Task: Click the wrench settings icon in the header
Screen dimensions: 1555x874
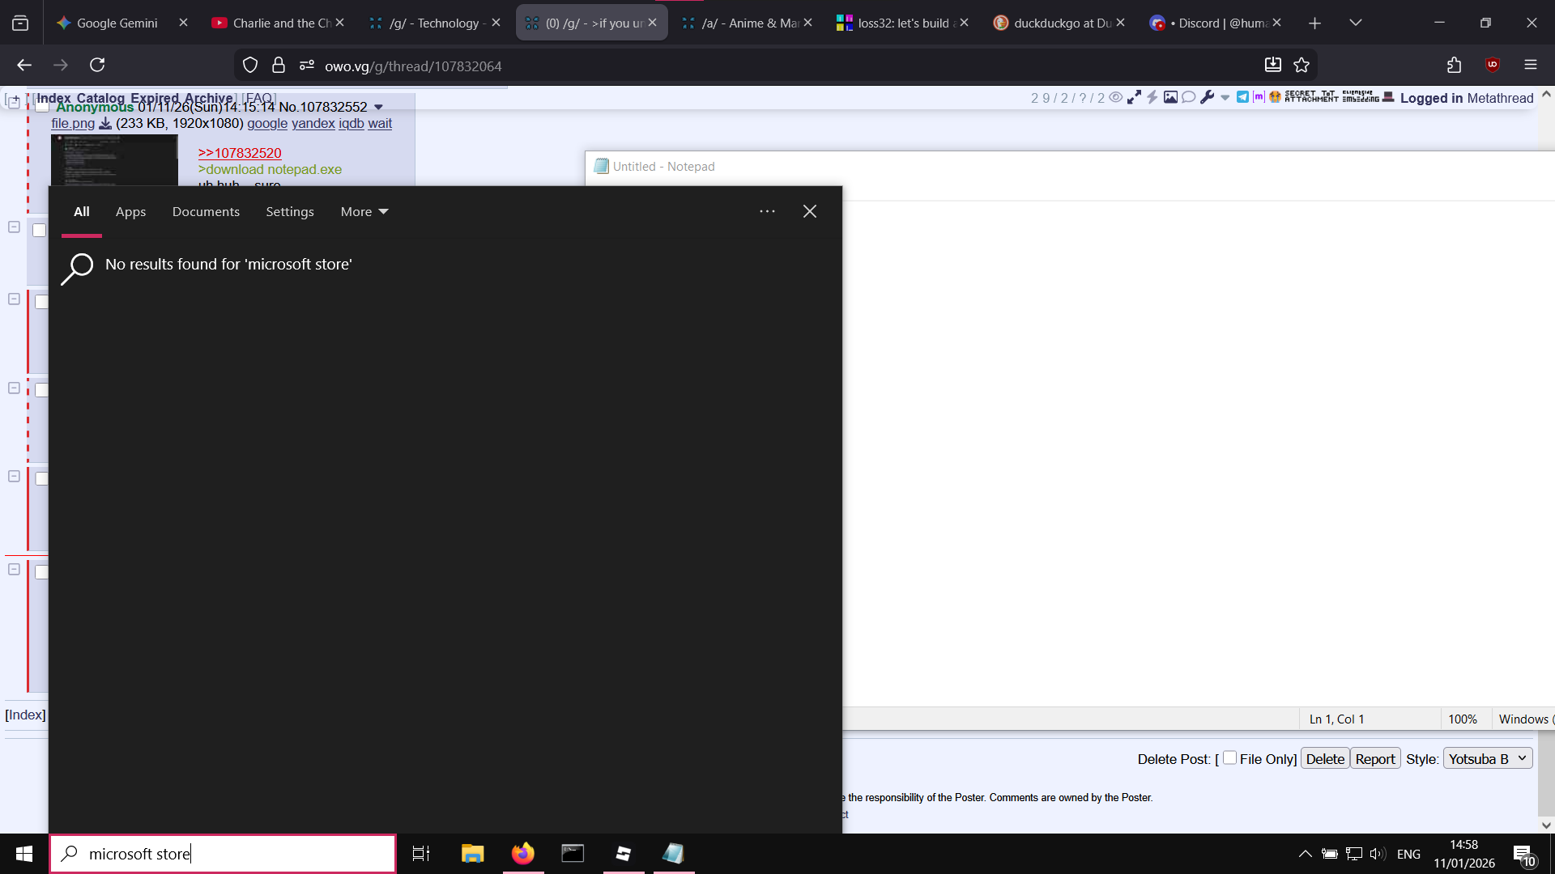Action: point(1207,97)
